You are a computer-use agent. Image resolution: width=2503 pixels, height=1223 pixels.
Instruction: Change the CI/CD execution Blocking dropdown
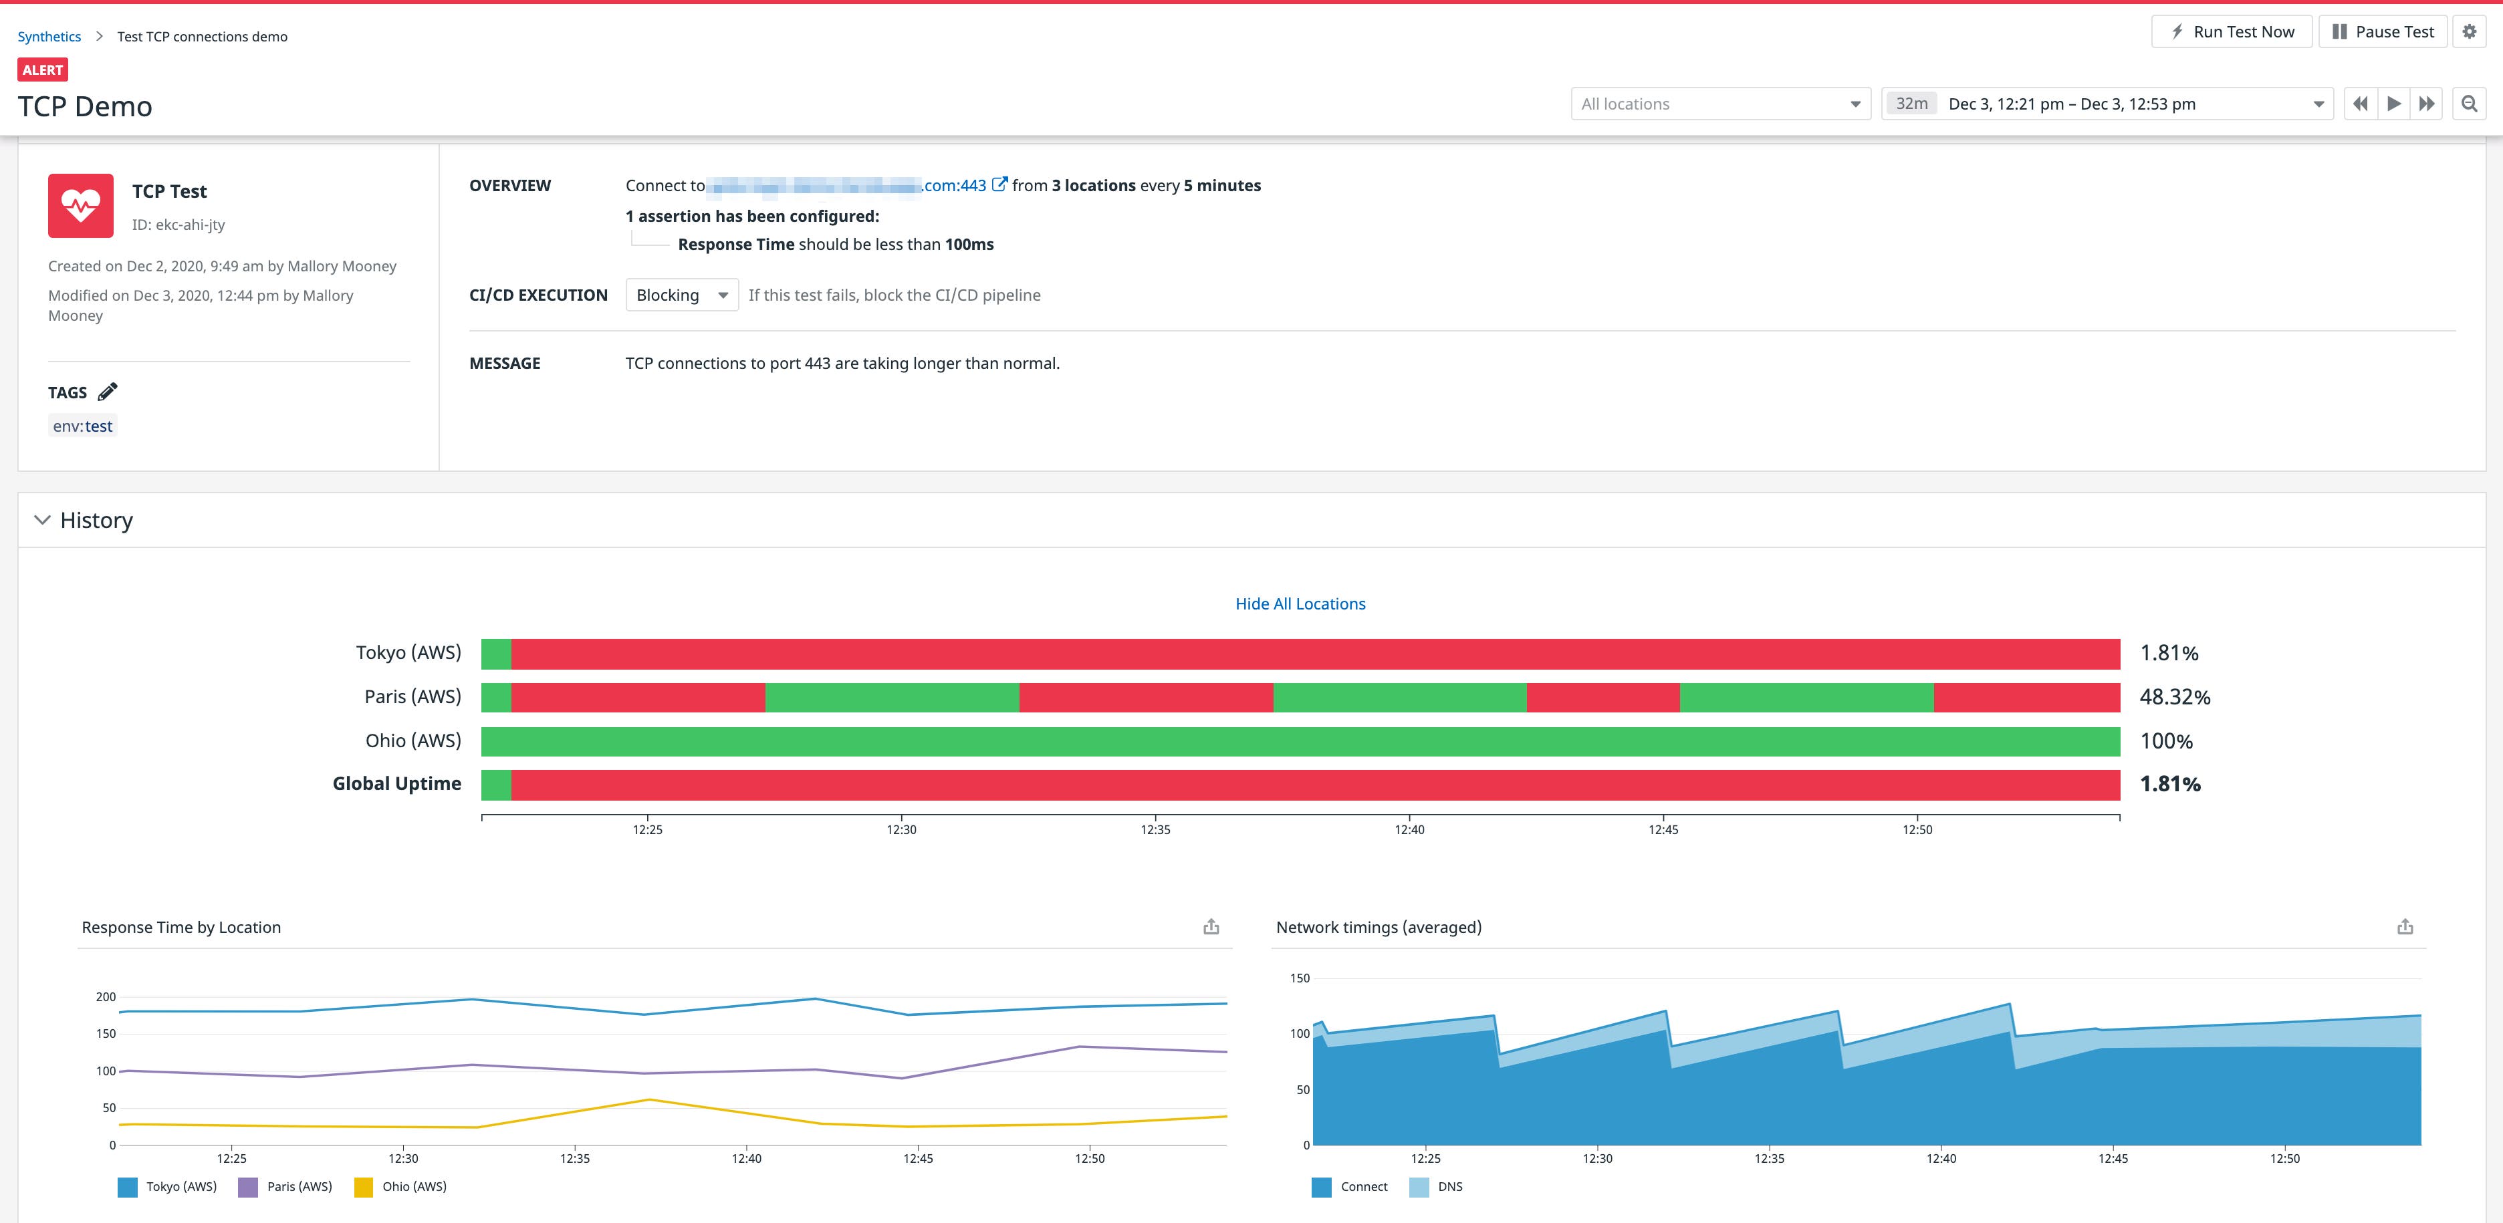tap(681, 294)
